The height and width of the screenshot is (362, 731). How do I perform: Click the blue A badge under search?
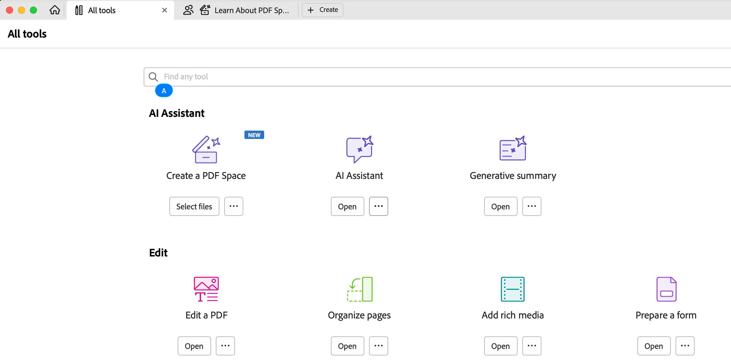(164, 91)
